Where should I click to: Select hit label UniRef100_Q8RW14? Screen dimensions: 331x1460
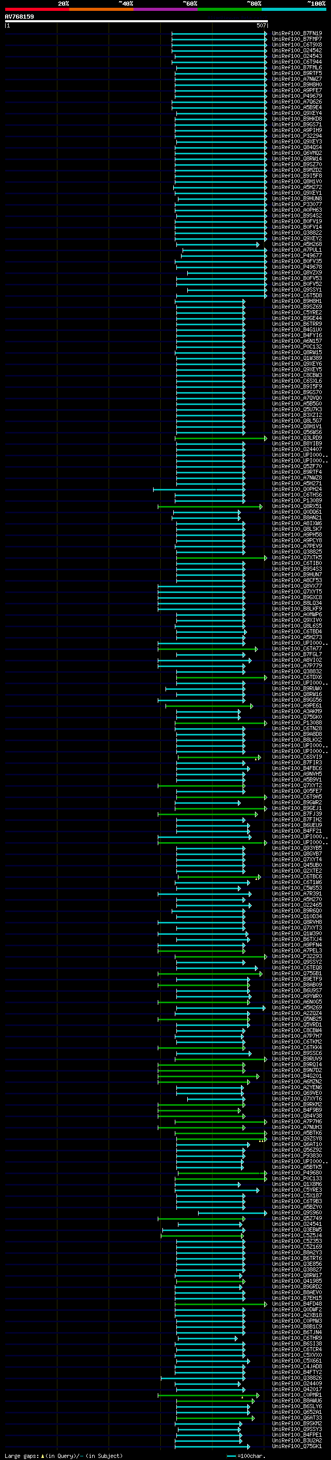point(297,158)
